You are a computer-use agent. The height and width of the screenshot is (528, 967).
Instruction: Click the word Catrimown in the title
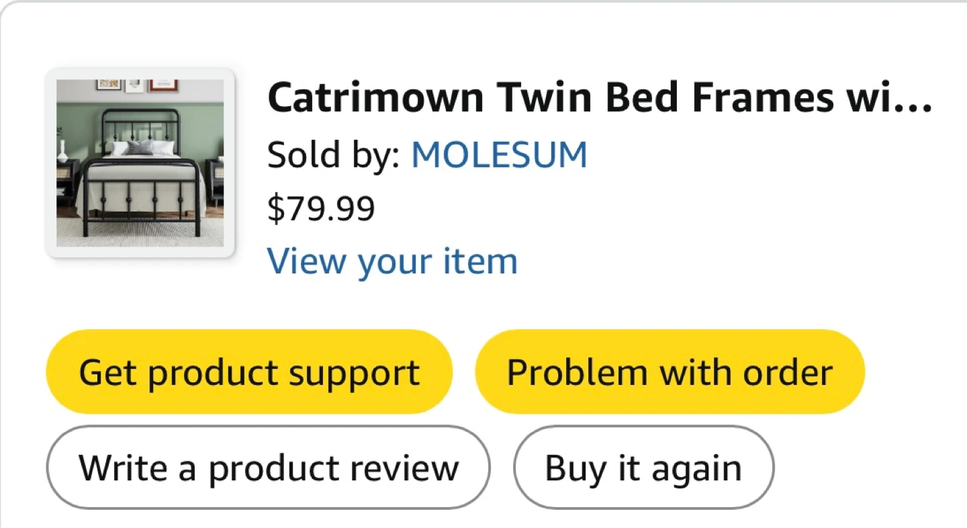375,98
